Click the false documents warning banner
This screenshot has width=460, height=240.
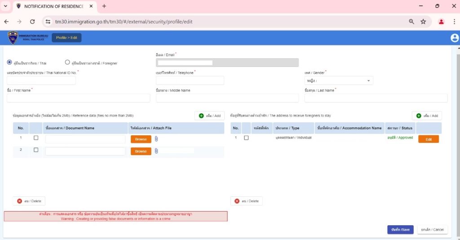click(x=115, y=216)
